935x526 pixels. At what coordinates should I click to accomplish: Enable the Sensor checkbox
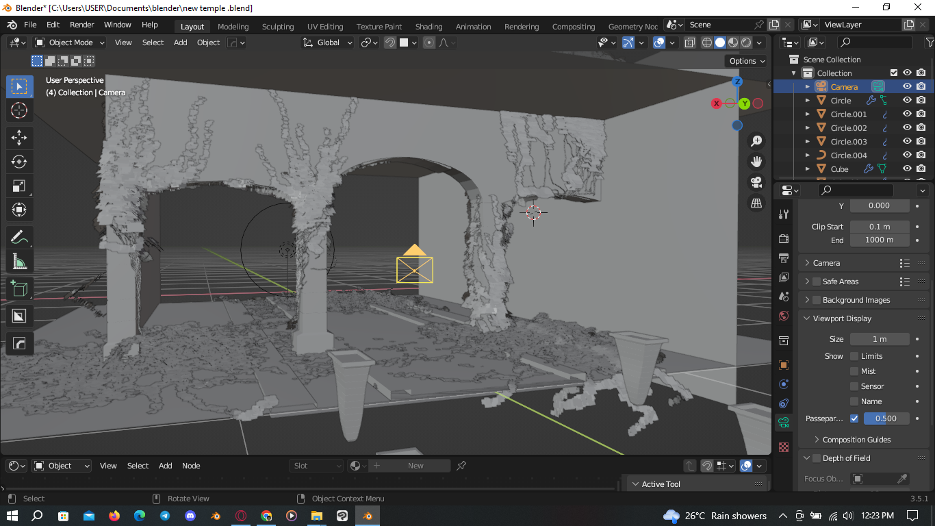854,386
